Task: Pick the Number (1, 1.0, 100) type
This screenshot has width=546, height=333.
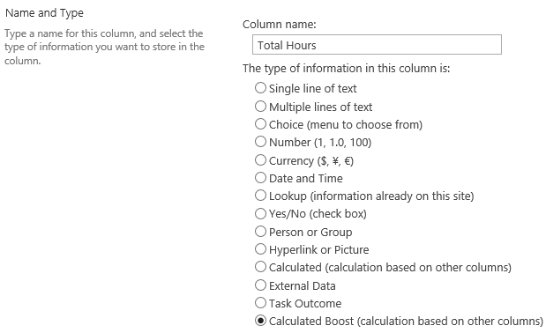Action: (260, 142)
